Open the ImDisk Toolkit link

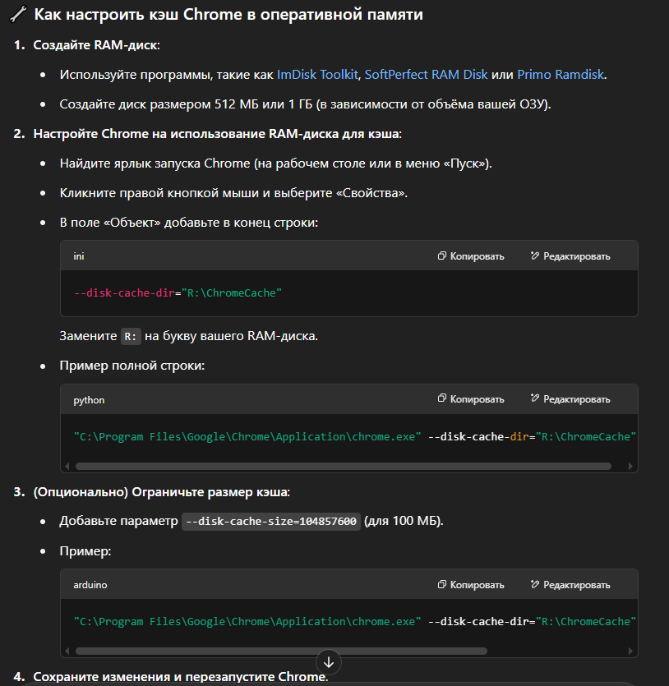(317, 75)
